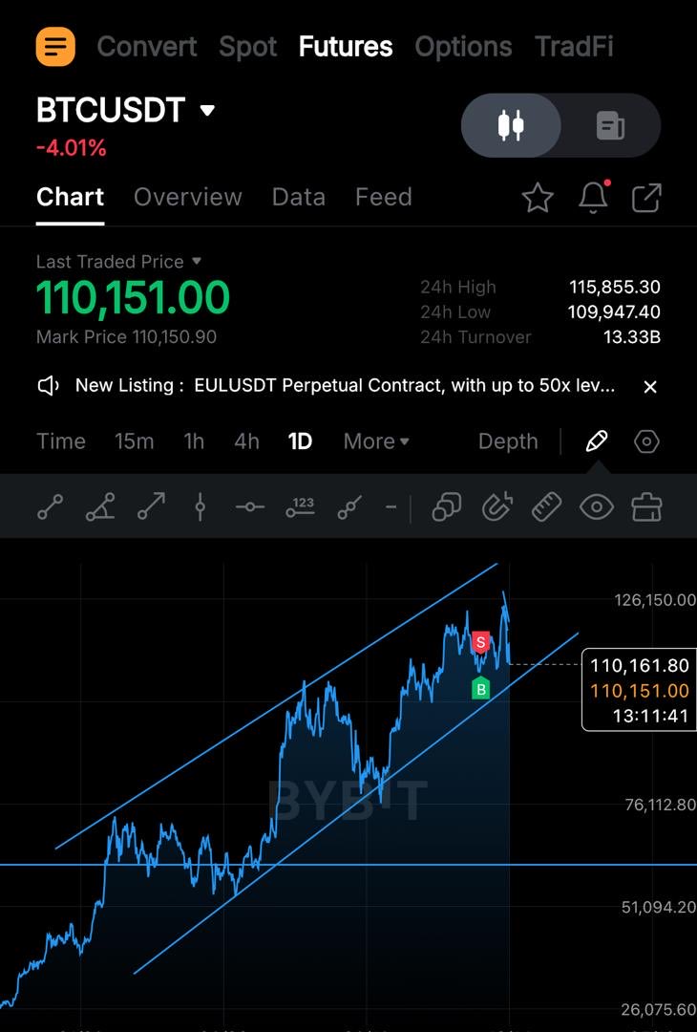Select the 4h timeframe

click(x=246, y=441)
